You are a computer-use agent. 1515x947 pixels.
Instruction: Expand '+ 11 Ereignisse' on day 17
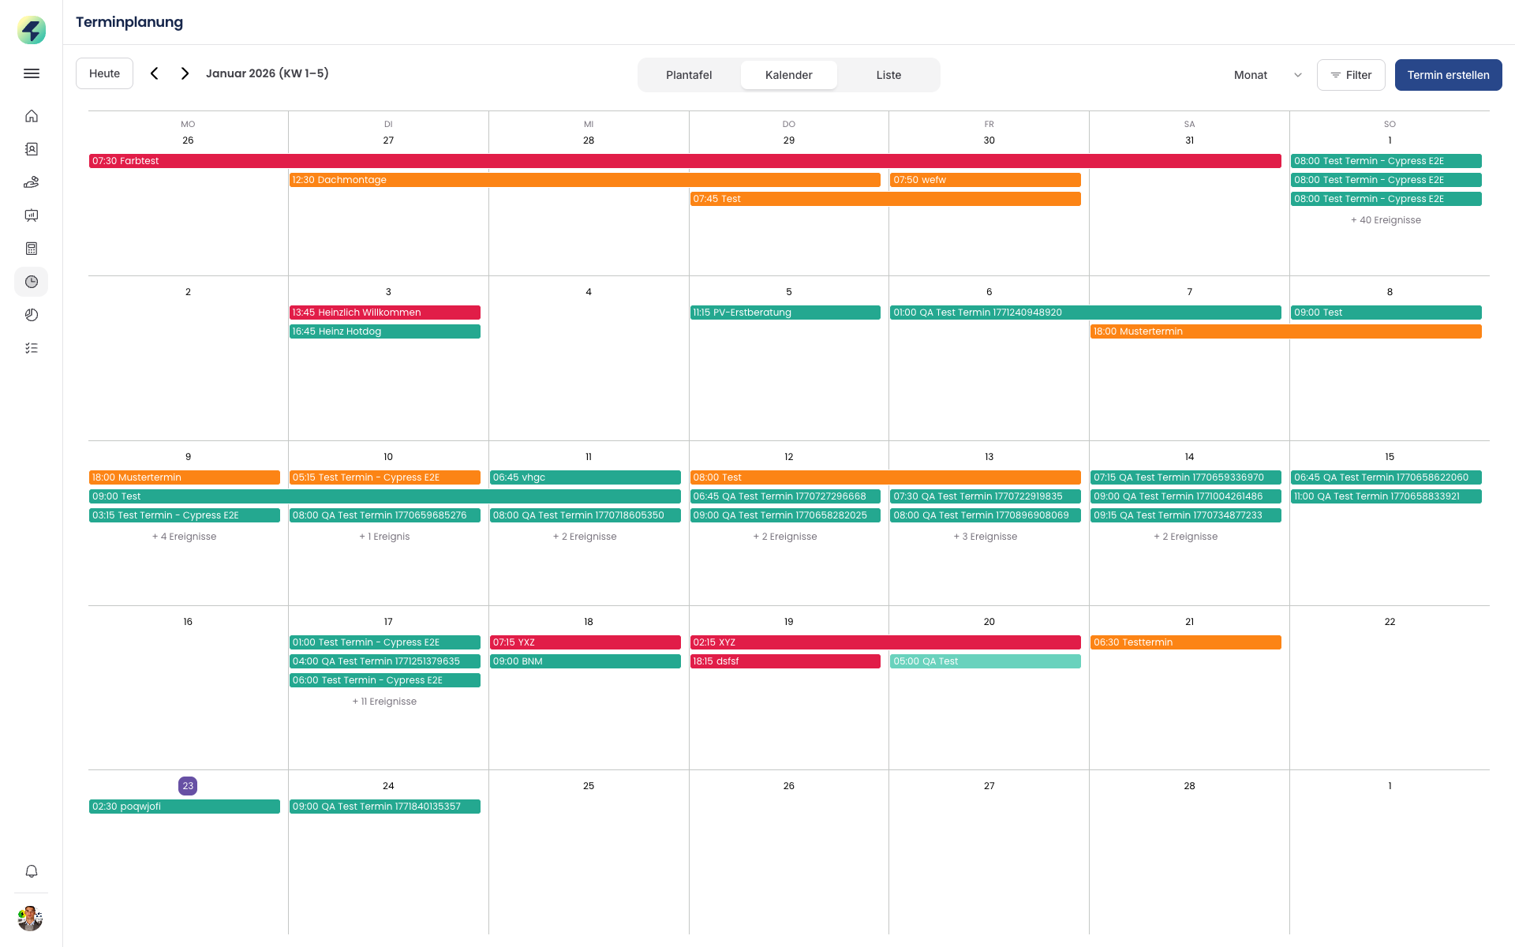[x=384, y=702]
